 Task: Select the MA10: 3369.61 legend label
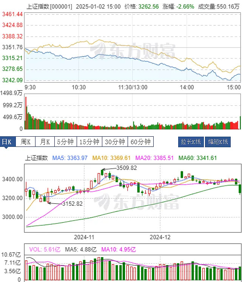(112, 158)
